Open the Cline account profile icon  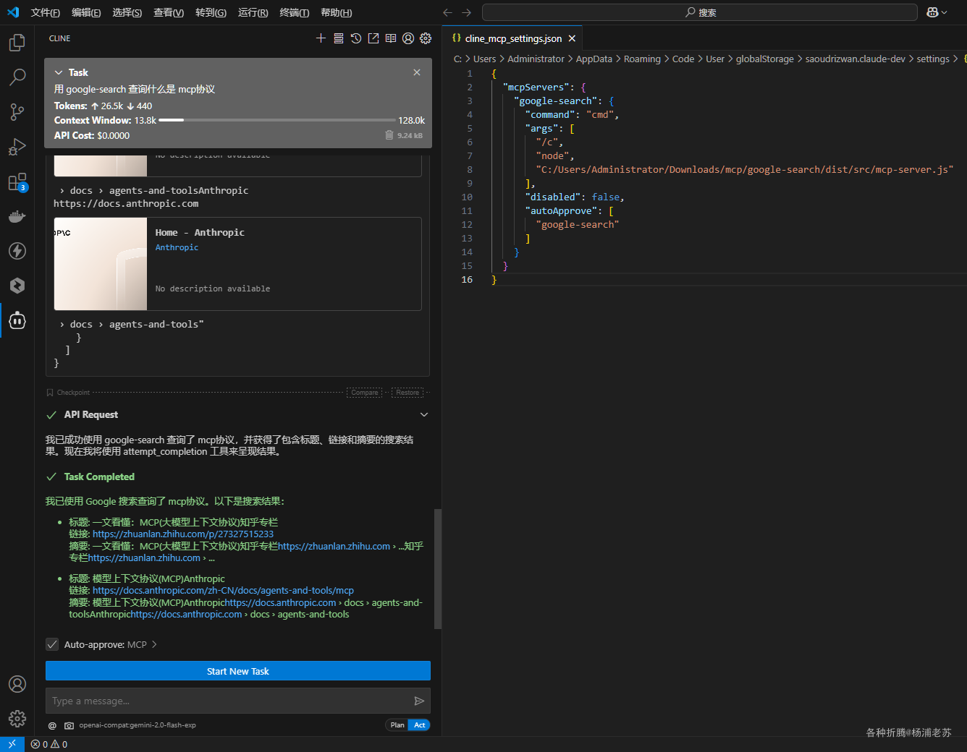point(408,38)
